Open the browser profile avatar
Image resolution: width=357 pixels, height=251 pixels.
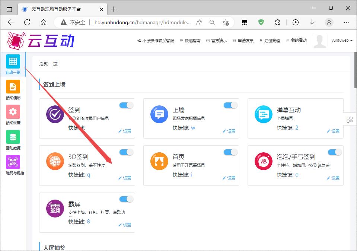[329, 22]
